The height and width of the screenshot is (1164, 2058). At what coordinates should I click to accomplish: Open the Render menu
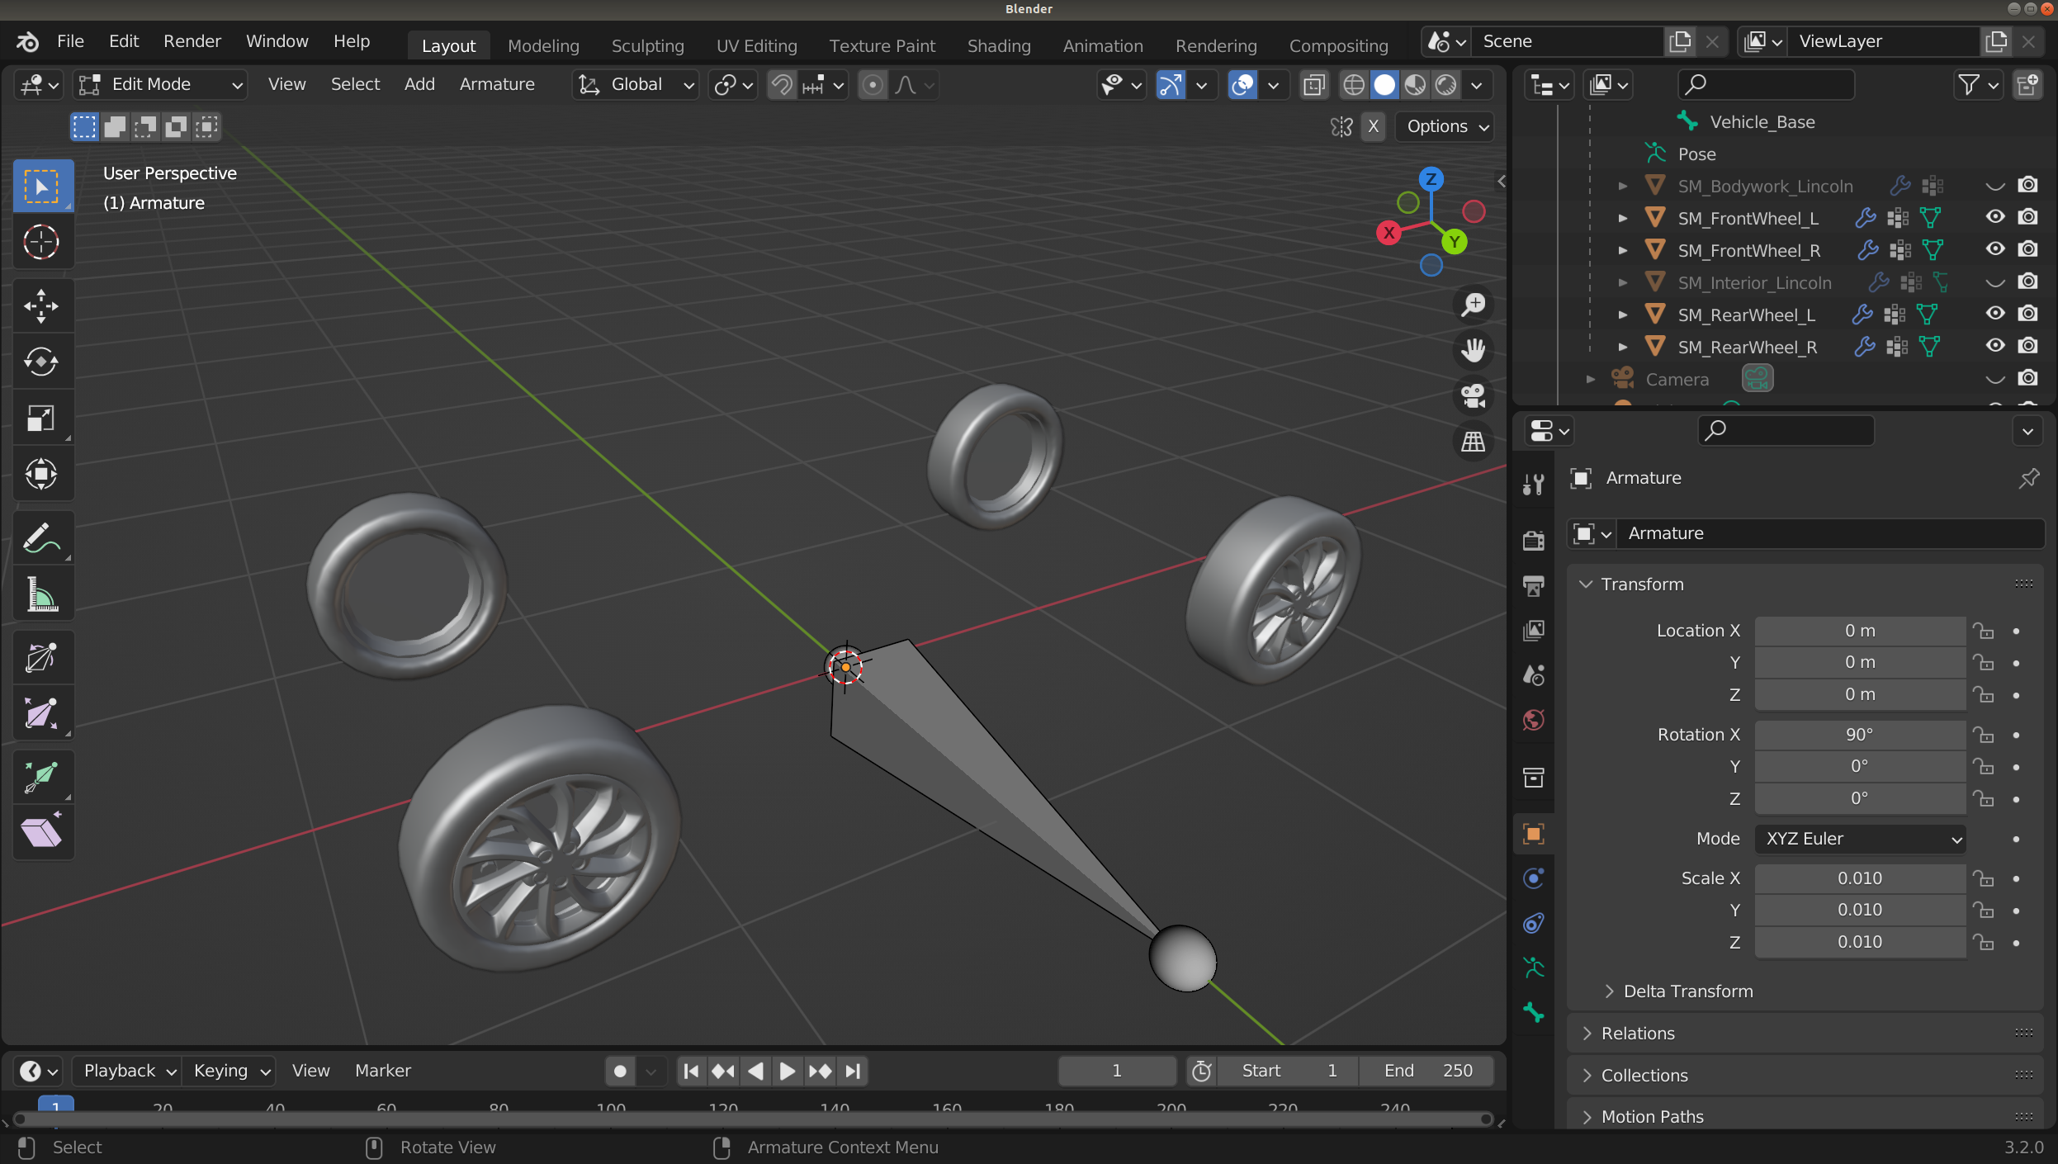pos(192,40)
